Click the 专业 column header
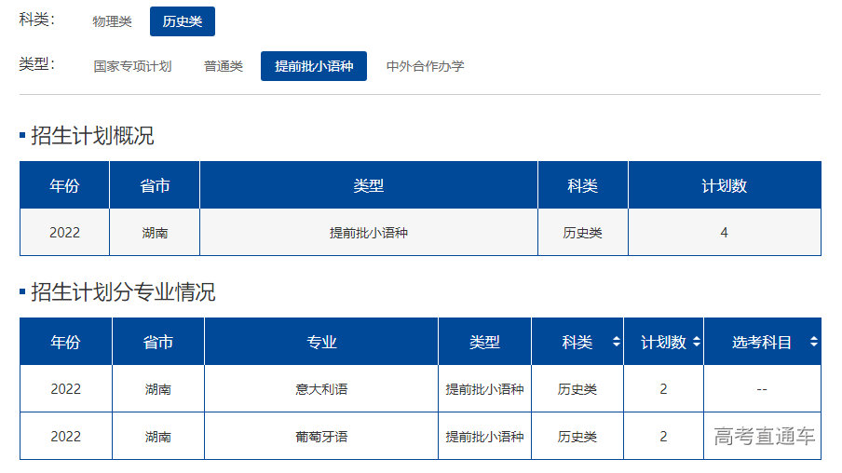 pyautogui.click(x=321, y=343)
